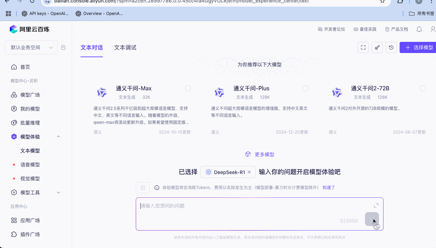Click the send message button
Image resolution: width=436 pixels, height=248 pixels.
pyautogui.click(x=372, y=219)
